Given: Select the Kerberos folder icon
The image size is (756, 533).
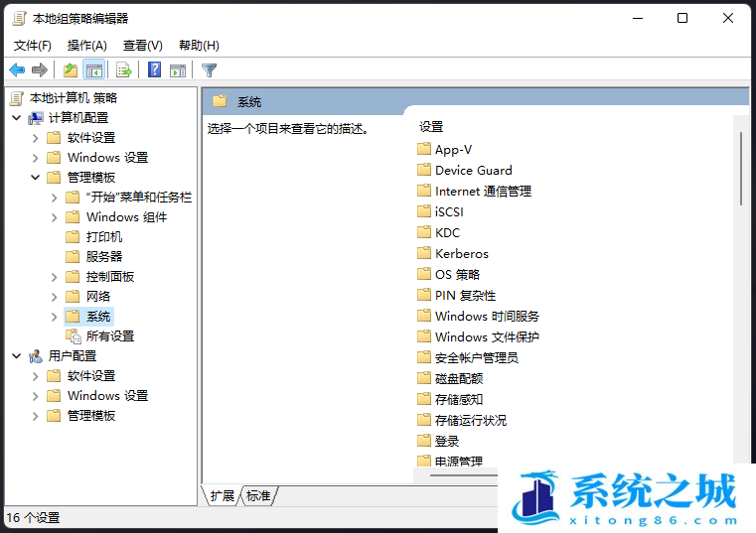Looking at the screenshot, I should pyautogui.click(x=424, y=253).
